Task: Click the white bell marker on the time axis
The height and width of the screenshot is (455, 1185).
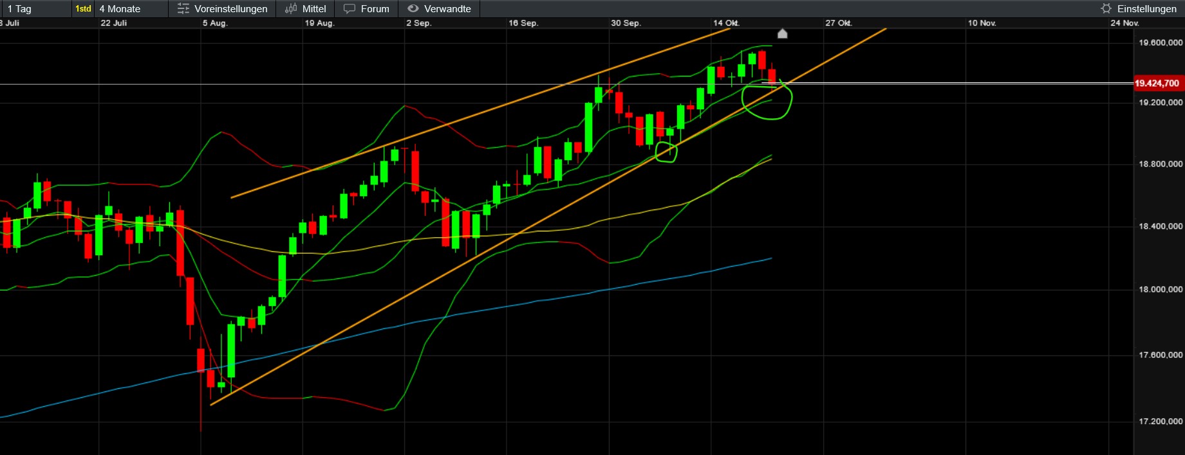Action: pos(783,33)
